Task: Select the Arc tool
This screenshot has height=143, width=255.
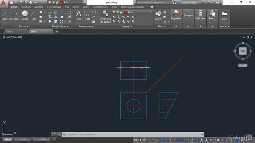Action: click(34, 15)
